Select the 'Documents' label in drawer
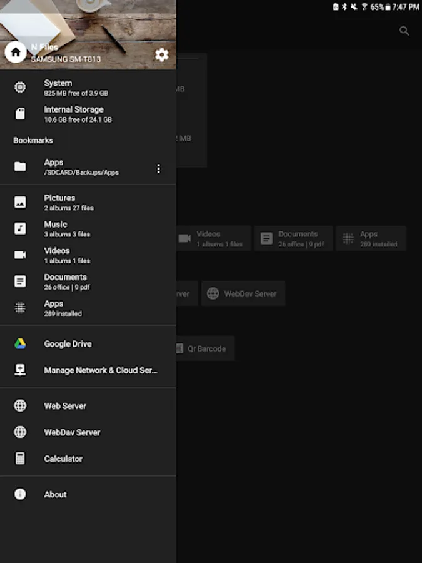The height and width of the screenshot is (563, 422). 65,277
